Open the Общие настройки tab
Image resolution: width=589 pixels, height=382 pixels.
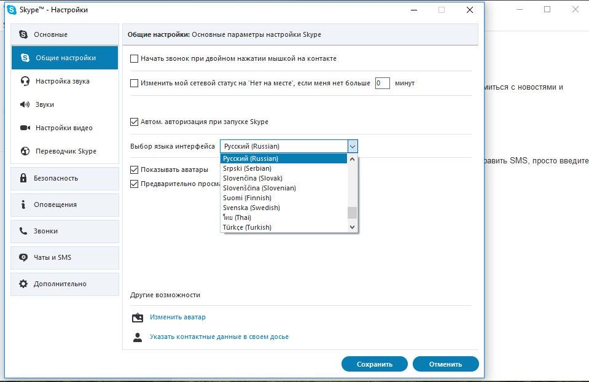click(64, 58)
